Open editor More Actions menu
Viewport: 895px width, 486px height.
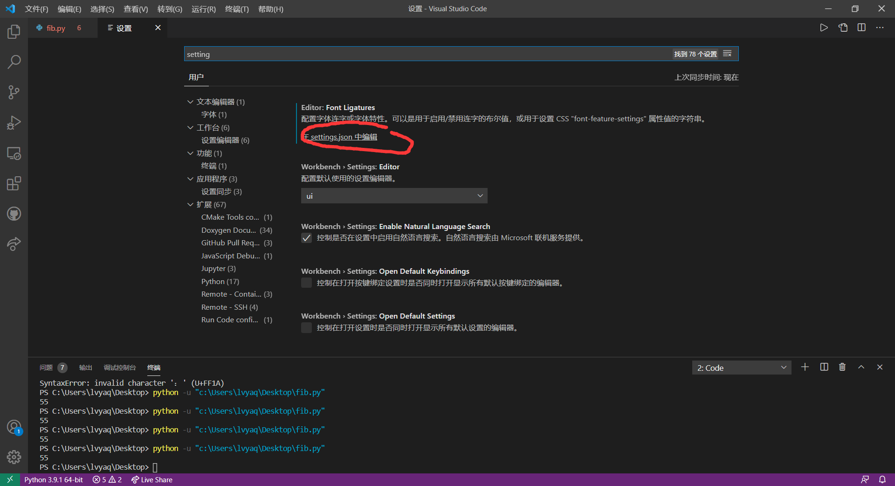[880, 28]
